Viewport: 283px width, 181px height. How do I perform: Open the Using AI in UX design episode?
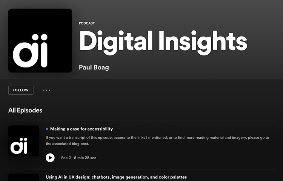pos(116,177)
